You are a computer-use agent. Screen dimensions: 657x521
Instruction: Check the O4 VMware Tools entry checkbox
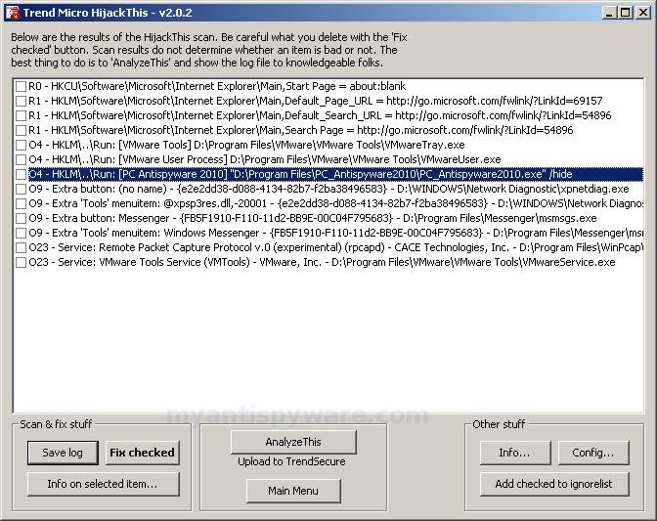pyautogui.click(x=21, y=145)
